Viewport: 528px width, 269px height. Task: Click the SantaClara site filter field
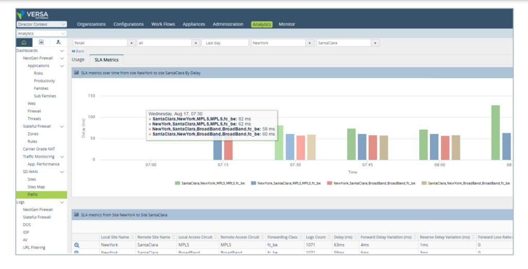click(343, 43)
